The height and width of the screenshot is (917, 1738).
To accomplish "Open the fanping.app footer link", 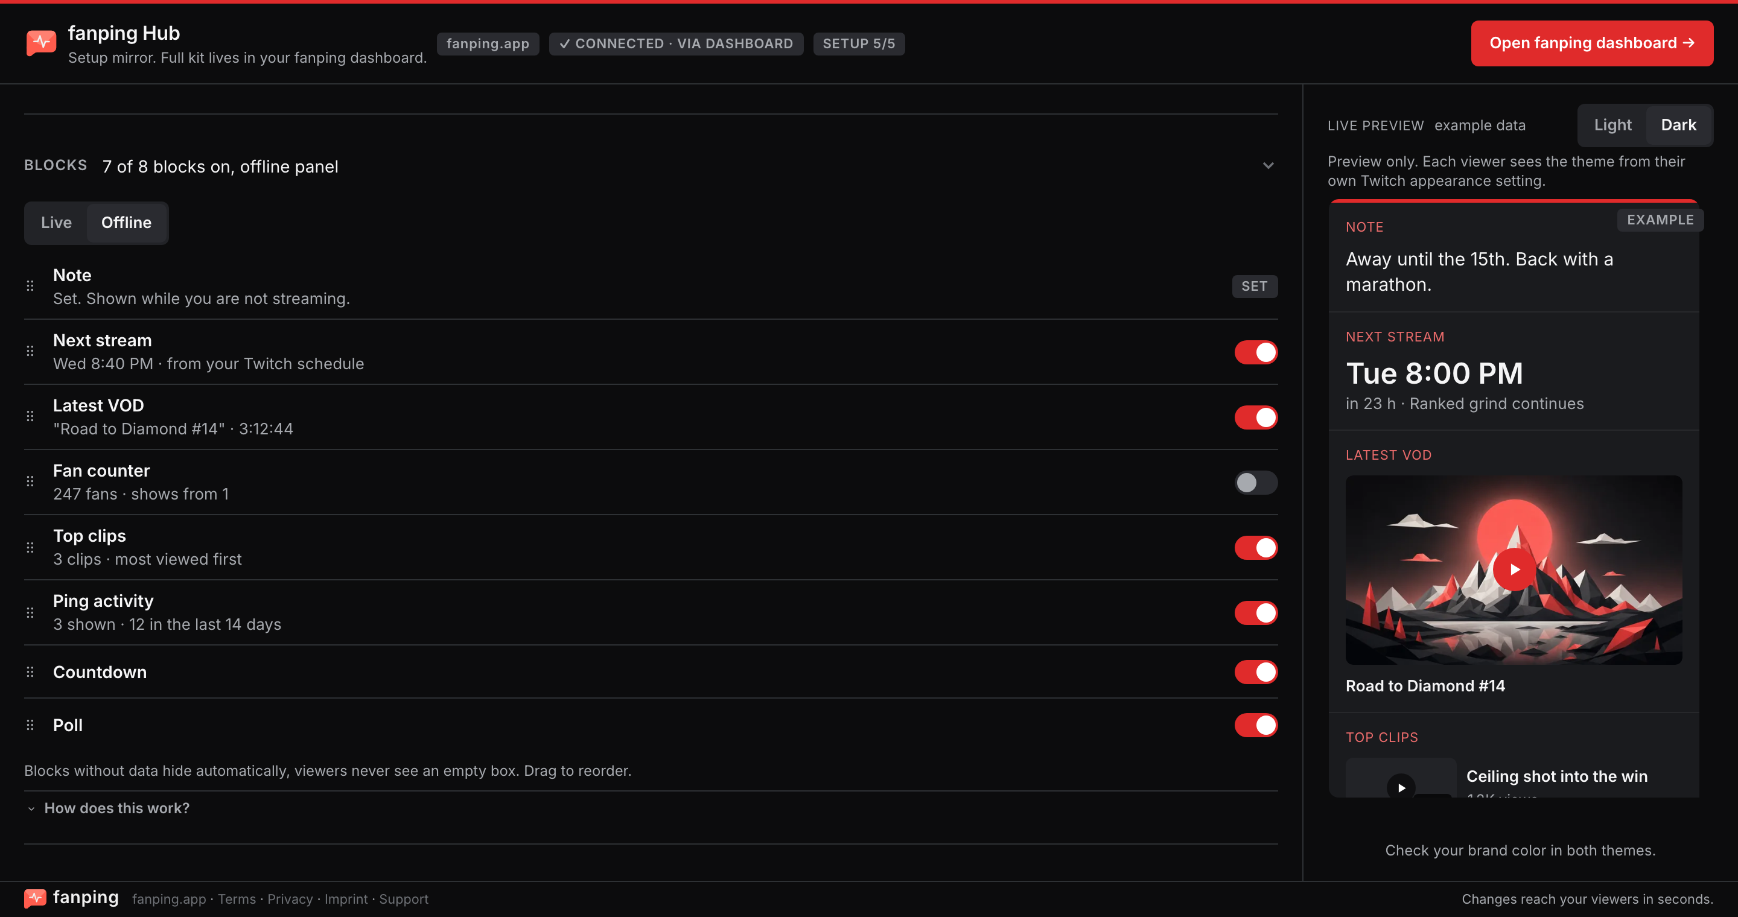I will pos(170,899).
